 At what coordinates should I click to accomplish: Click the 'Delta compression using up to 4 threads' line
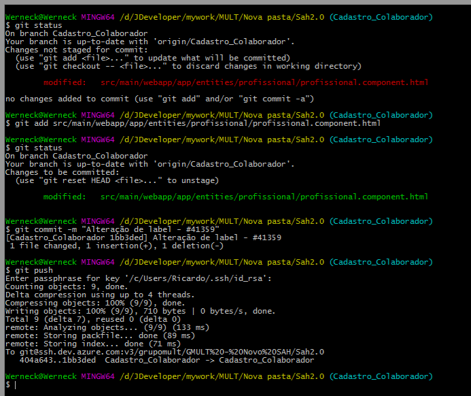coord(100,295)
